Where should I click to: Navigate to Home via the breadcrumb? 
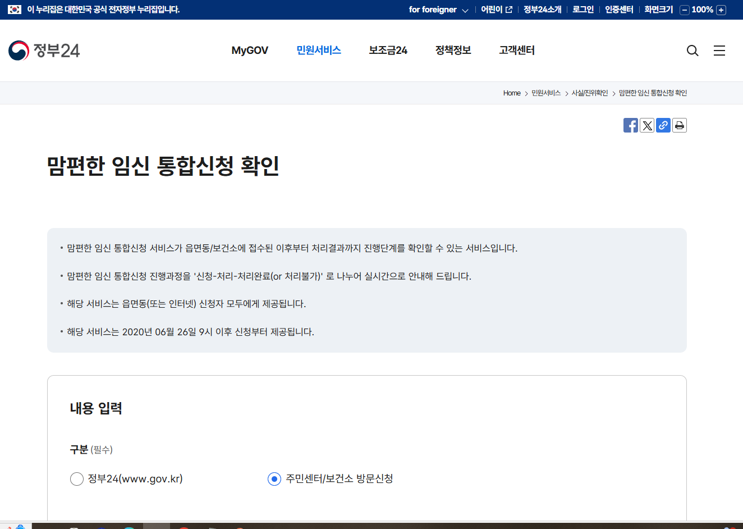[512, 93]
